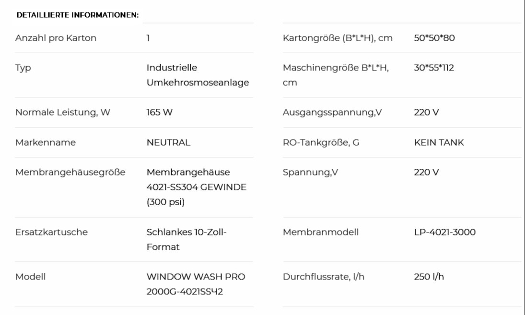This screenshot has width=525, height=315.
Task: Click the 50*50*80 carton size value
Action: coord(434,38)
